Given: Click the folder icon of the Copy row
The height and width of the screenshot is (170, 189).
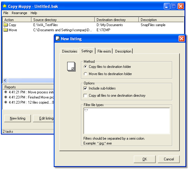Looking at the screenshot, I should click(5, 25).
